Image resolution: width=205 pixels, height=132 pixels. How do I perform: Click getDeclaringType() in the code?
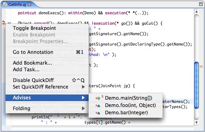[x=144, y=44]
